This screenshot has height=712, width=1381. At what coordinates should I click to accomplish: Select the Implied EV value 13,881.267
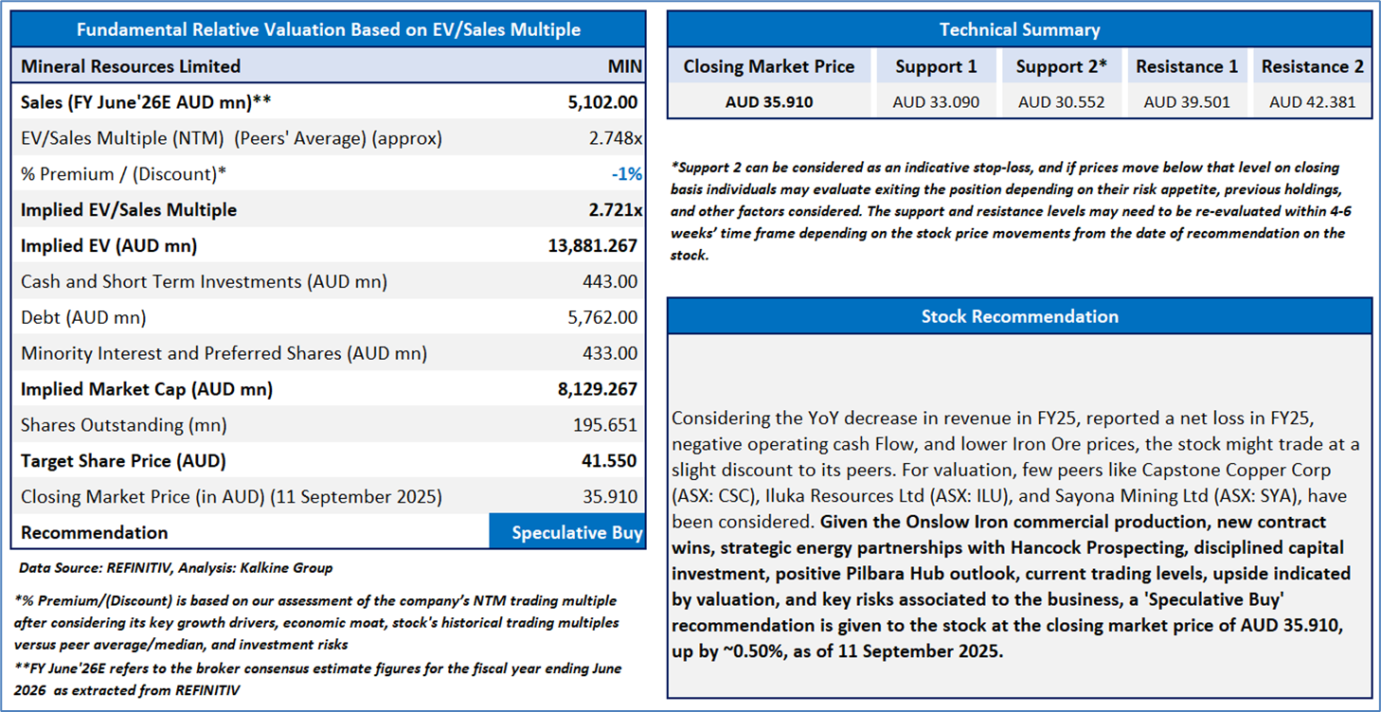tap(592, 246)
